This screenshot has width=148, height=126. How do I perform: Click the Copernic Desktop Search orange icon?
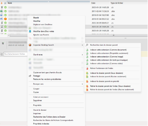pyautogui.click(x=30, y=45)
